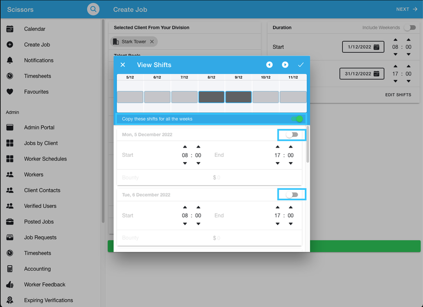Confirm shifts with checkmark icon
The height and width of the screenshot is (307, 423).
[301, 65]
